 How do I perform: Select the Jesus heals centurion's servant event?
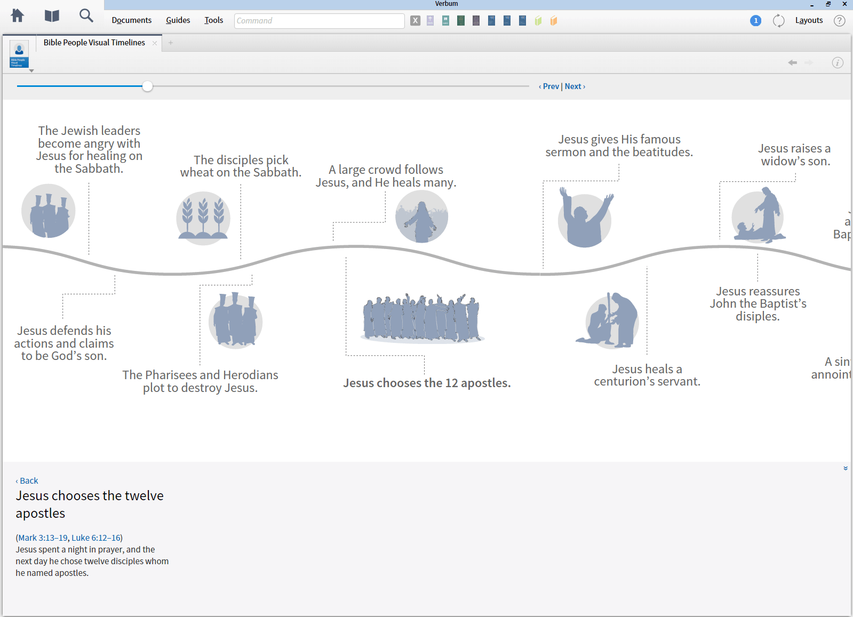click(647, 375)
